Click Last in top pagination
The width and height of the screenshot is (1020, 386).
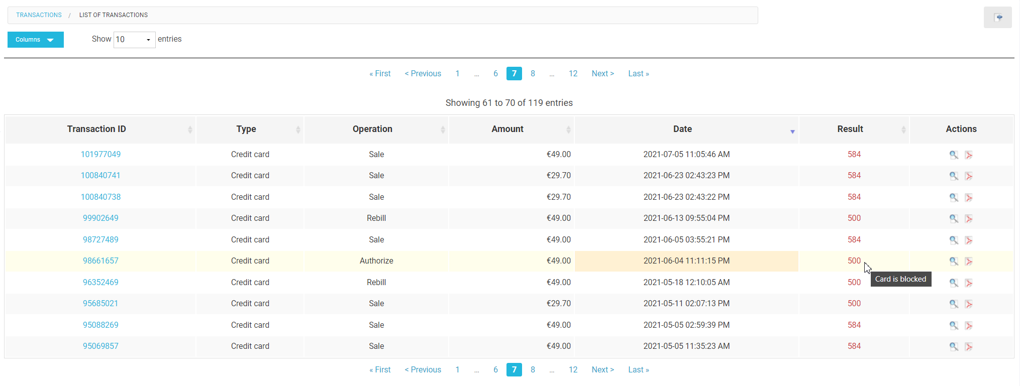coord(639,73)
